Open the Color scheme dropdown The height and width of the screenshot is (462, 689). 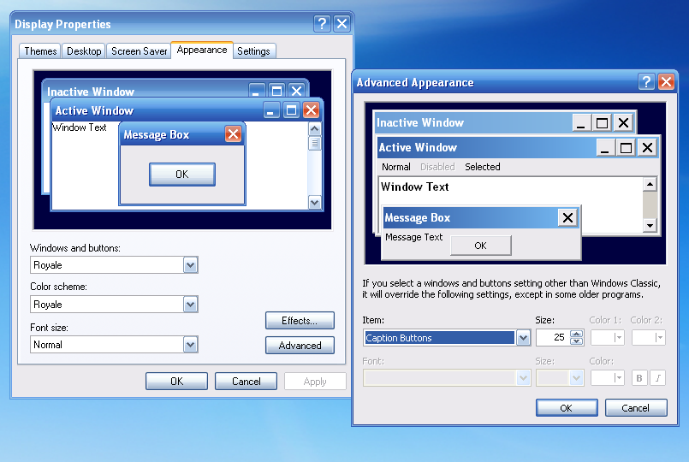(x=190, y=305)
